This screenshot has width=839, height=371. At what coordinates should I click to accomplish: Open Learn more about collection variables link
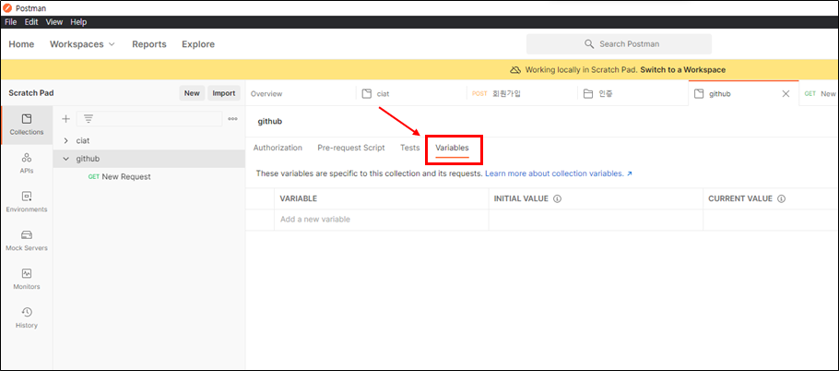point(559,174)
